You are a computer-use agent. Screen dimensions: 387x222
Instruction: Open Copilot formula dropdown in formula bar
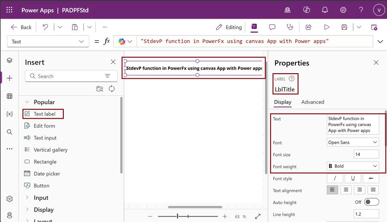(x=125, y=41)
